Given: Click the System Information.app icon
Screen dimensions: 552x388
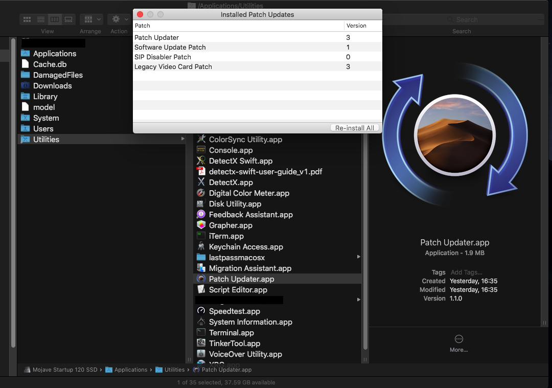Looking at the screenshot, I should (201, 322).
